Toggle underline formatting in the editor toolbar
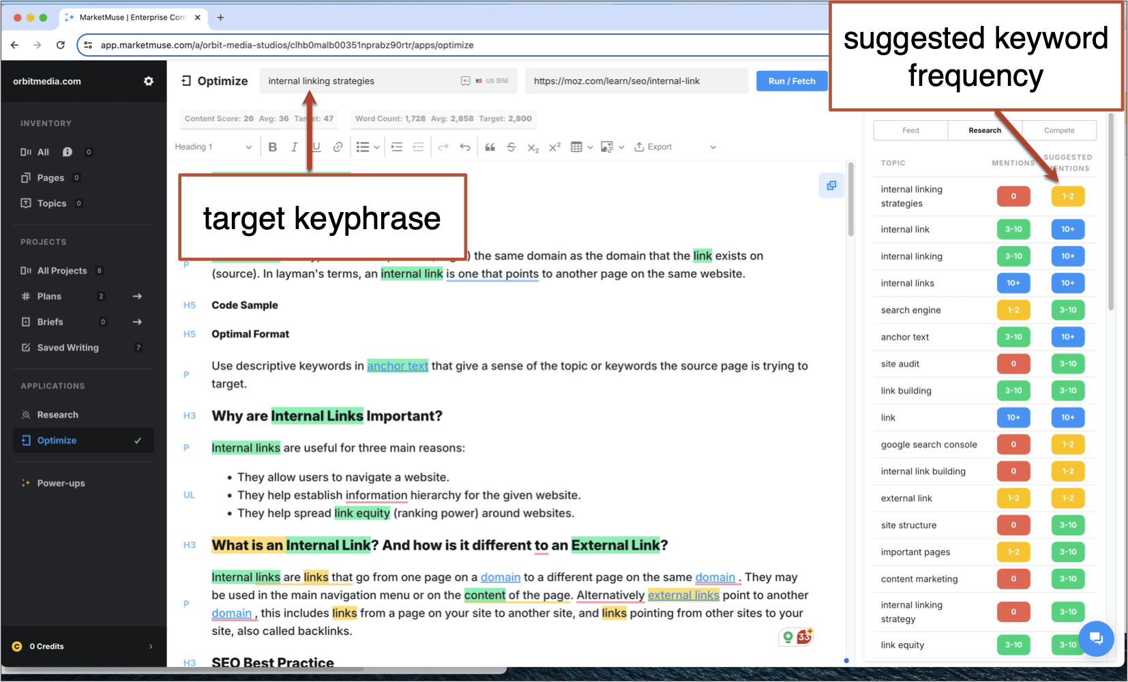 (316, 147)
